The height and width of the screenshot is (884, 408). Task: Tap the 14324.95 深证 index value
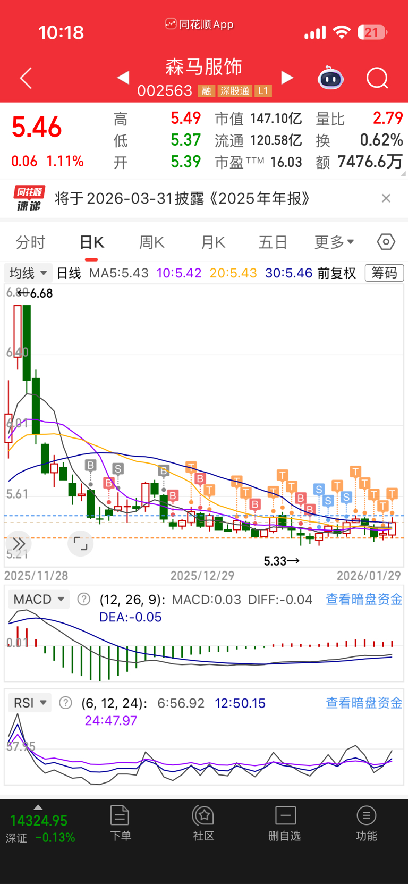click(x=39, y=821)
